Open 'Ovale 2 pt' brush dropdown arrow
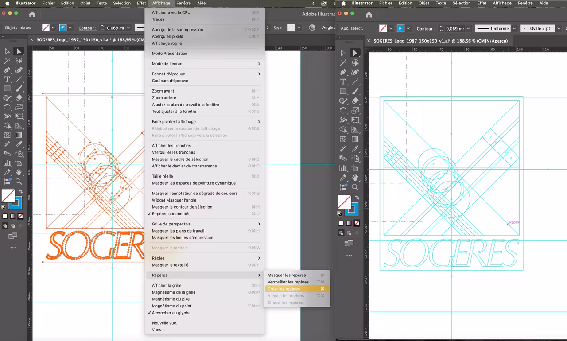The height and width of the screenshot is (341, 567). click(559, 29)
